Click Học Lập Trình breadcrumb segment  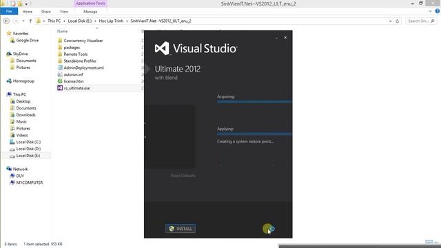[111, 21]
